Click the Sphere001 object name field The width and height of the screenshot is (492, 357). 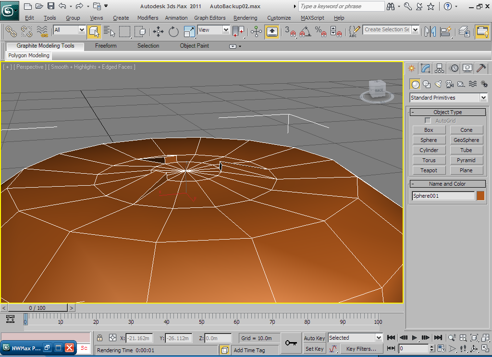pyautogui.click(x=443, y=196)
